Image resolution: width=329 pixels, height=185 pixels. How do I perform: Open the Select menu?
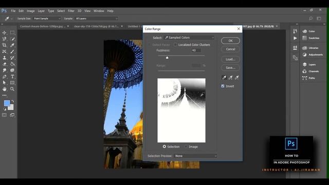click(61, 11)
